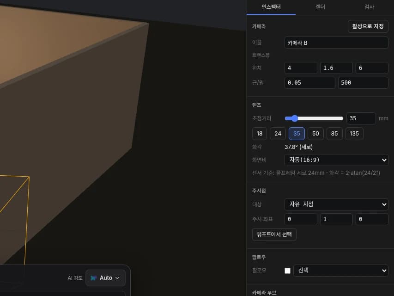Viewport: 394px width, 296px height.
Task: Click the focal length mm input showing 35
Action: [x=361, y=118]
